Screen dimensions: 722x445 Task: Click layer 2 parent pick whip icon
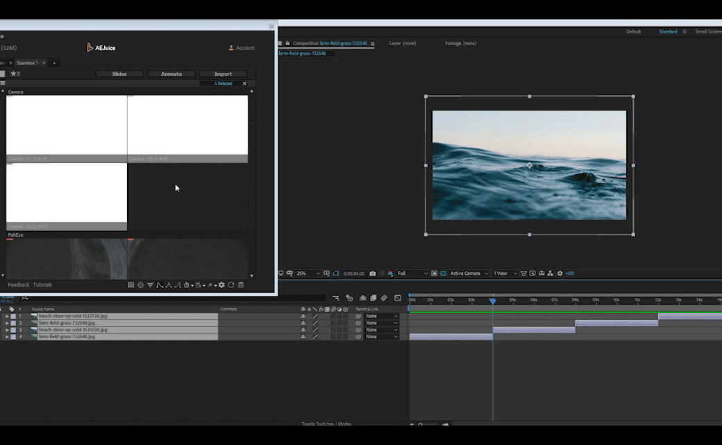pyautogui.click(x=358, y=324)
